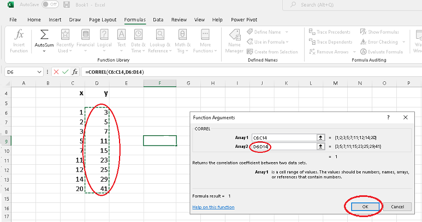The image size is (422, 222).
Task: Click Cancel in Function Arguments dialog
Action: coord(397,207)
